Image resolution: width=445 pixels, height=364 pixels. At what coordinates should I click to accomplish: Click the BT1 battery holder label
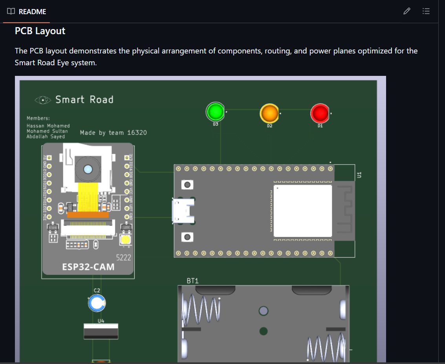[193, 281]
